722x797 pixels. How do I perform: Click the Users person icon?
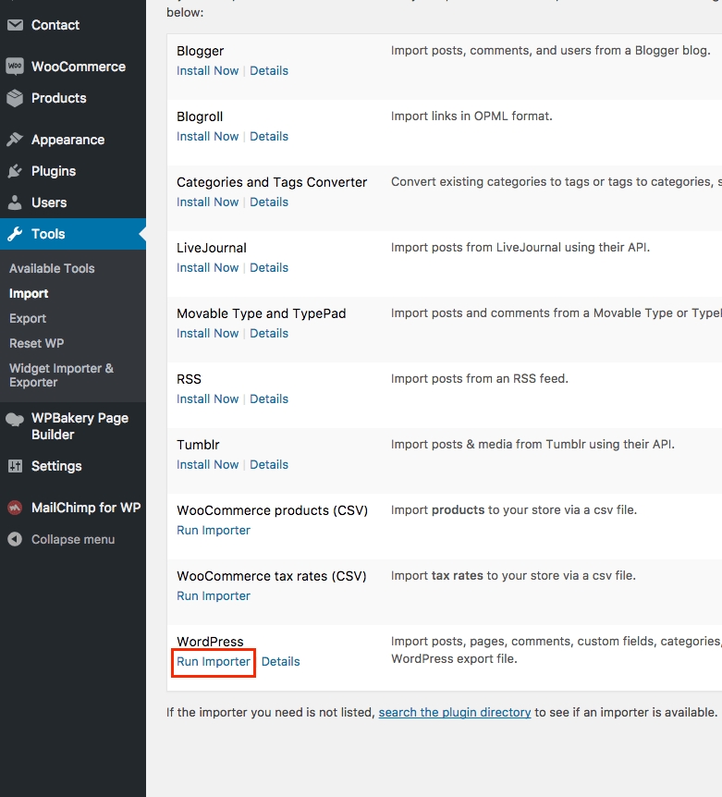coord(15,202)
